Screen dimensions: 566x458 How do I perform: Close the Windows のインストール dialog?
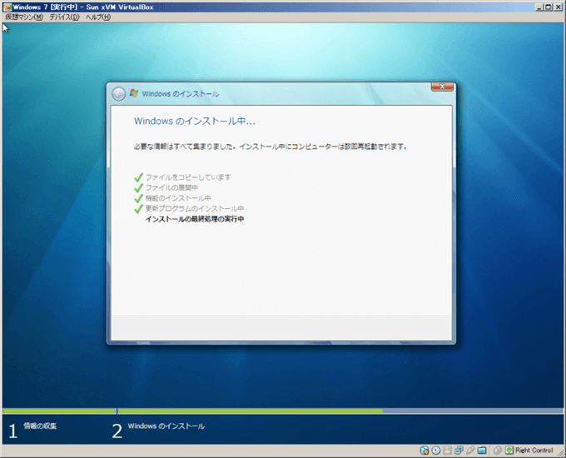tap(442, 87)
